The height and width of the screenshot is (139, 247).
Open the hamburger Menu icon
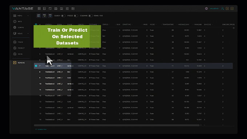click(15, 16)
